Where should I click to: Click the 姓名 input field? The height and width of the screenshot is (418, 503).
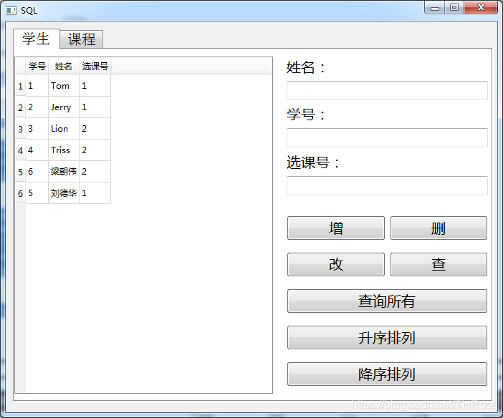pos(387,90)
